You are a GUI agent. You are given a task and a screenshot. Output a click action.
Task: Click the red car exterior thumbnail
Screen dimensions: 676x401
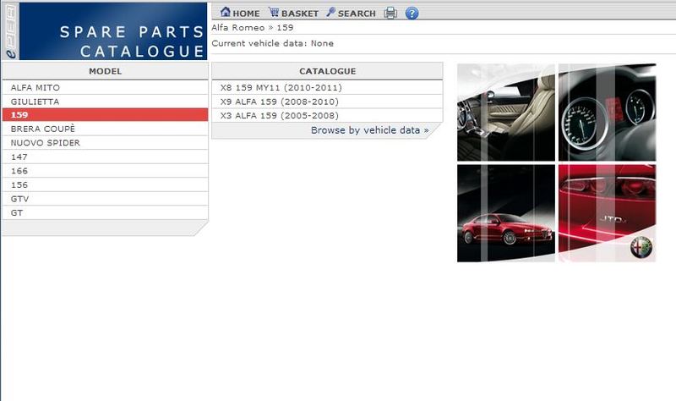[505, 213]
